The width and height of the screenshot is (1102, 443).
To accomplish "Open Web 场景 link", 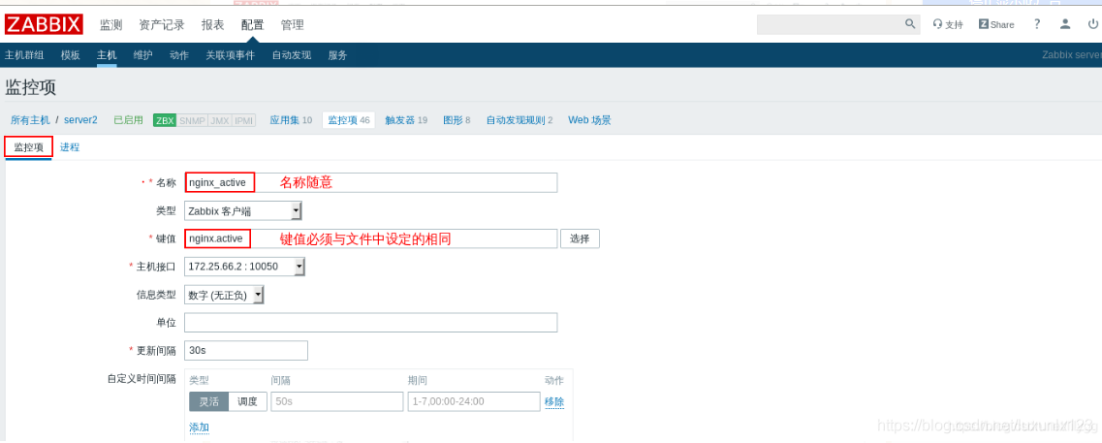I will point(589,120).
